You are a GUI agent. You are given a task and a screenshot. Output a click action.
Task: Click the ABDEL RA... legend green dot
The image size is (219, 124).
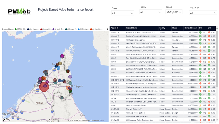tap(16, 29)
